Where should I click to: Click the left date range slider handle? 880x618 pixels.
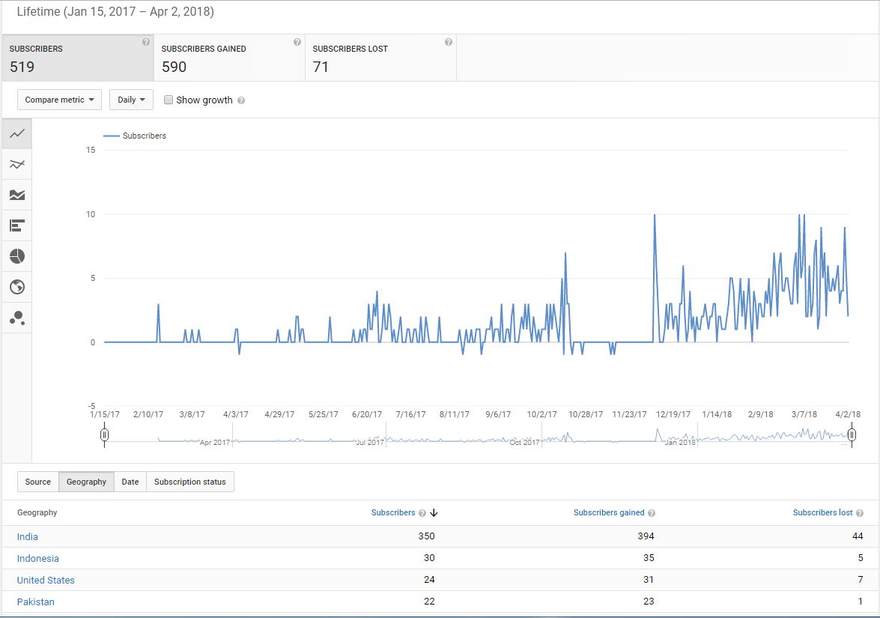click(104, 435)
